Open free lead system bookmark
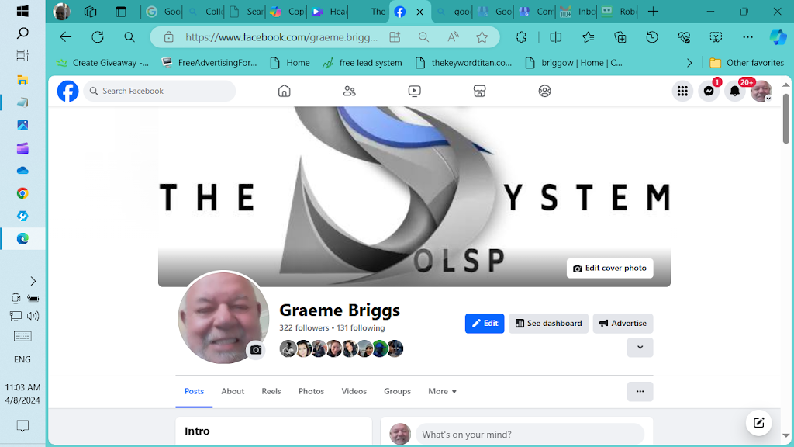The height and width of the screenshot is (447, 794). (363, 63)
